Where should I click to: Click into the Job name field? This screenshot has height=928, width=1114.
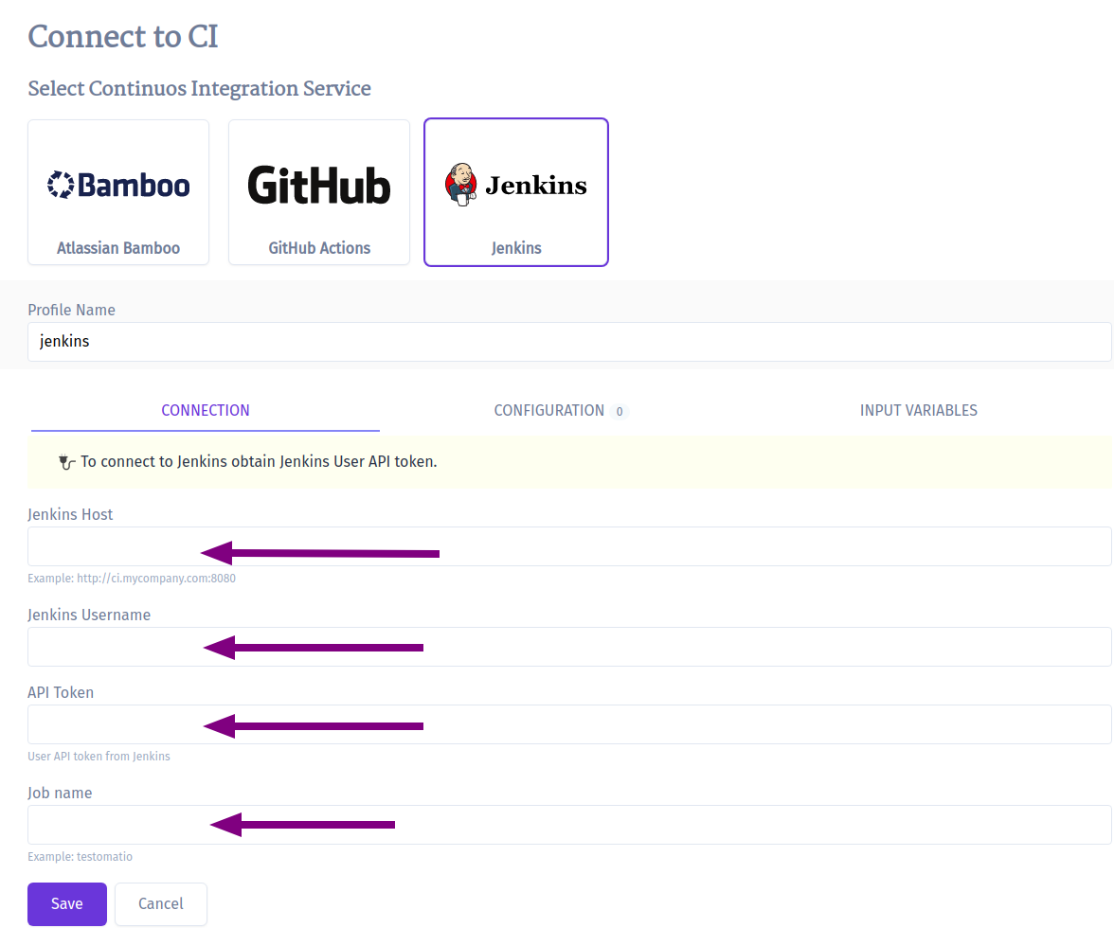(570, 825)
